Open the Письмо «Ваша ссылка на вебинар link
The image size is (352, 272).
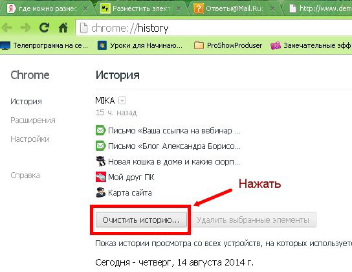click(x=174, y=131)
